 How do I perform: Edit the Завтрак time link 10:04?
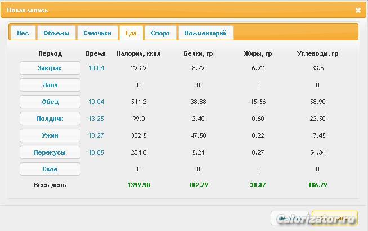click(96, 68)
